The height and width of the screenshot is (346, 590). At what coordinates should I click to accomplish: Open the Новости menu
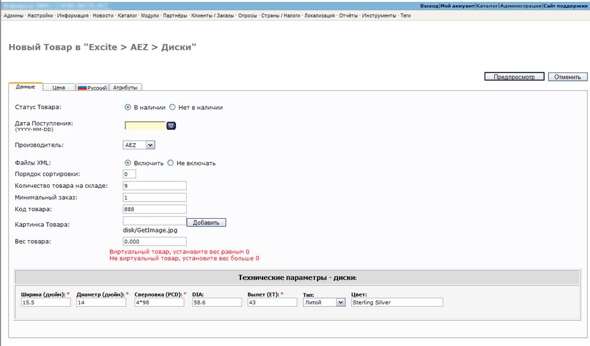coord(103,16)
